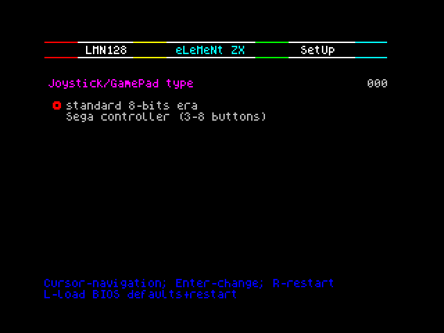Click red segment of lower header line
Viewport: 444px width, 333px height.
pos(61,58)
